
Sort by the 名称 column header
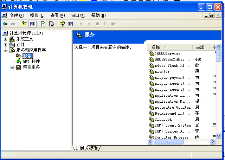[x=170, y=47]
